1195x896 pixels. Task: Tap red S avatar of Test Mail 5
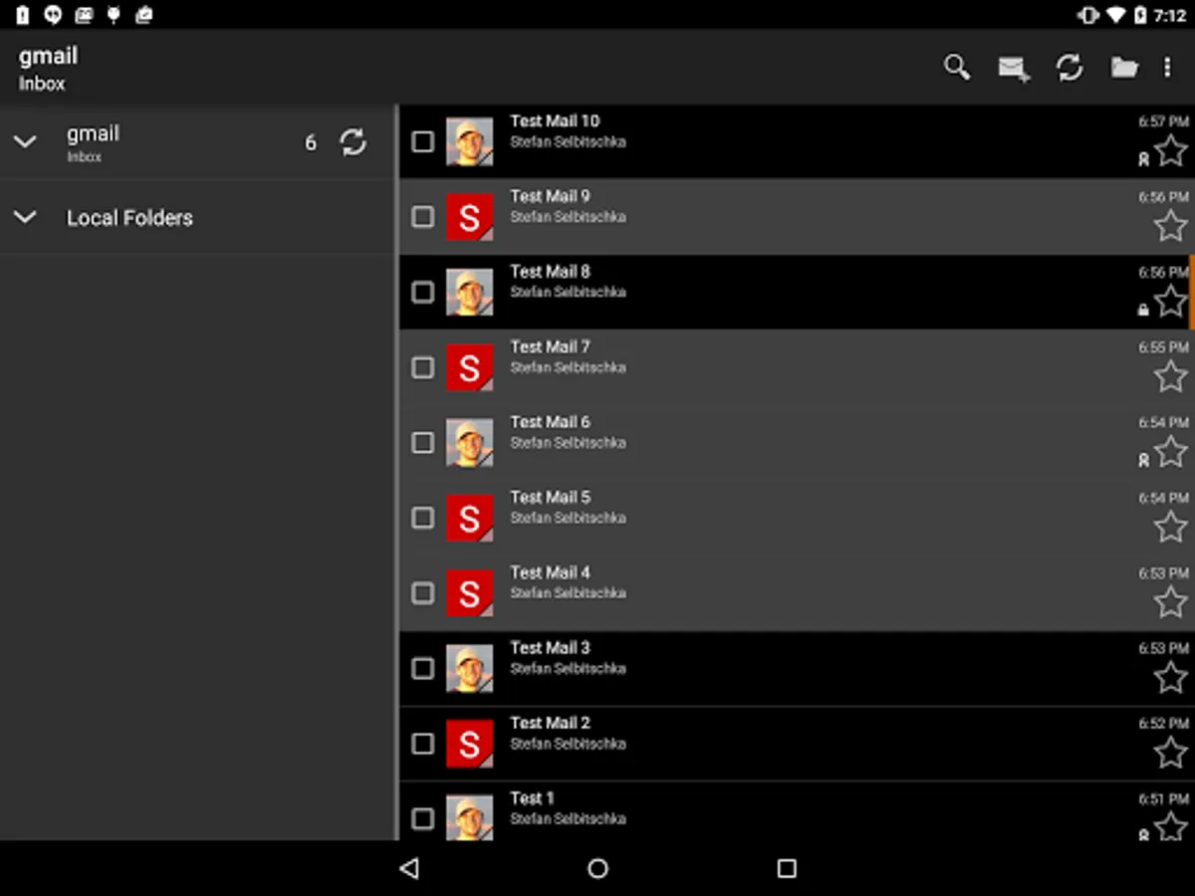(469, 518)
